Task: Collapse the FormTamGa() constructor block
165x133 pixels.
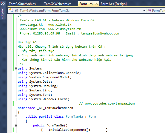Action: click(16, 125)
